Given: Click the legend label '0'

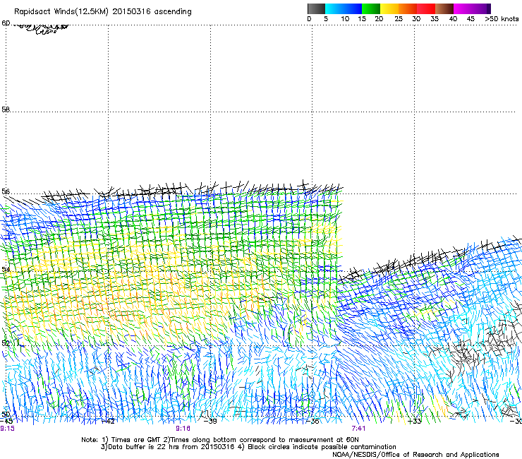Looking at the screenshot, I should pos(309,19).
